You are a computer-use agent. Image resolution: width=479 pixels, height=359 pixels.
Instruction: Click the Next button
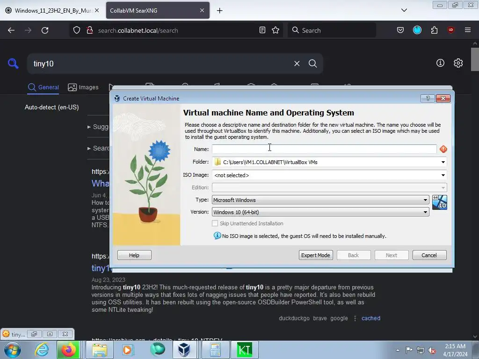pyautogui.click(x=392, y=255)
